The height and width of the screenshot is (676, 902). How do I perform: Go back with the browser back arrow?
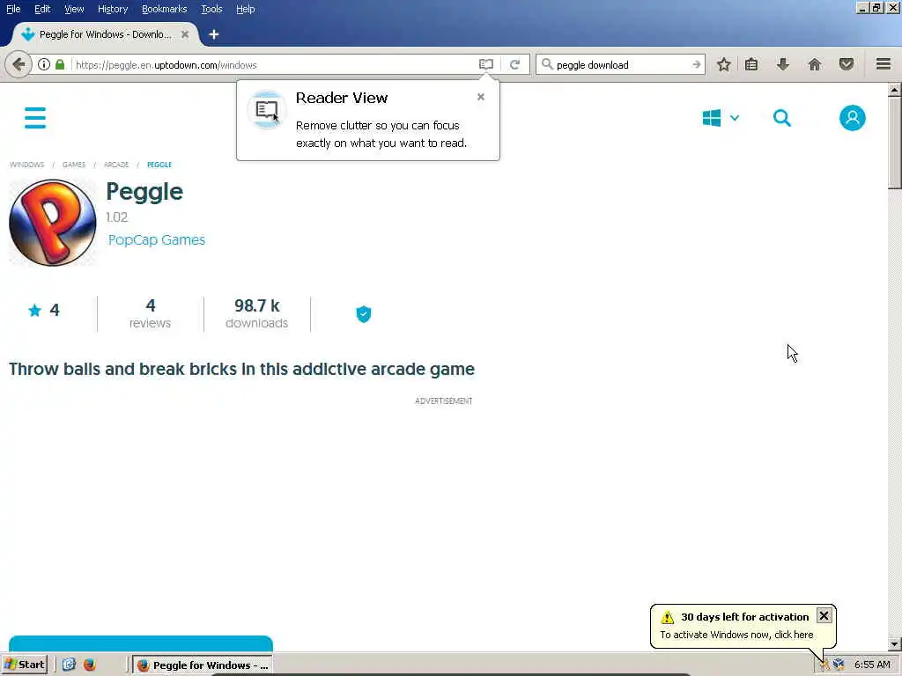point(18,64)
